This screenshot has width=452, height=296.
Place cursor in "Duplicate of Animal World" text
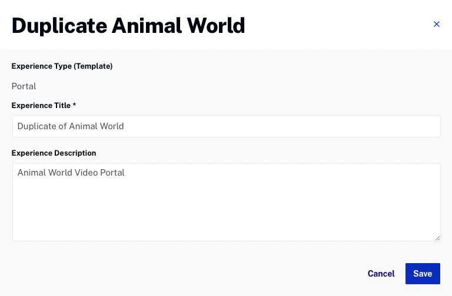(x=71, y=126)
